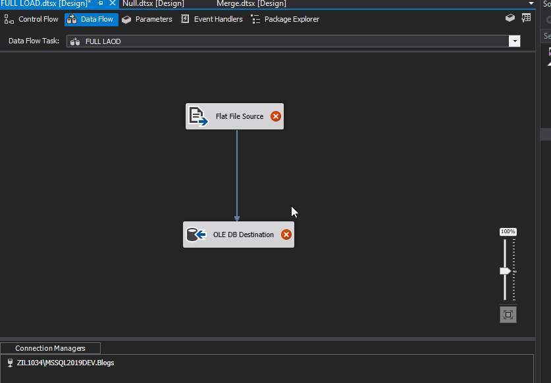Open the Event Handlers tab
Viewport: 551px width, 383px height.
(212, 19)
